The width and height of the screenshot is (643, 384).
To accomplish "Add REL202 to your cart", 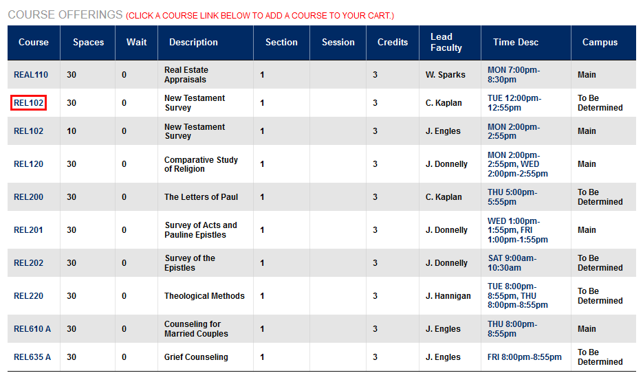I will [x=28, y=262].
